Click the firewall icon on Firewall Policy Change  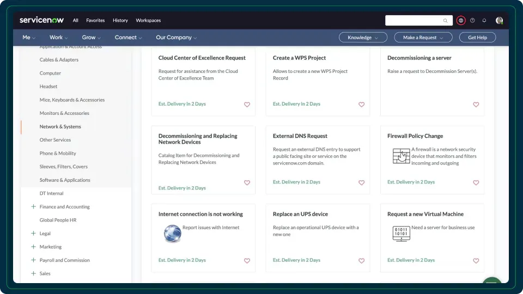pyautogui.click(x=401, y=156)
